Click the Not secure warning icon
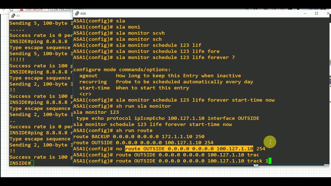 pos(22,10)
